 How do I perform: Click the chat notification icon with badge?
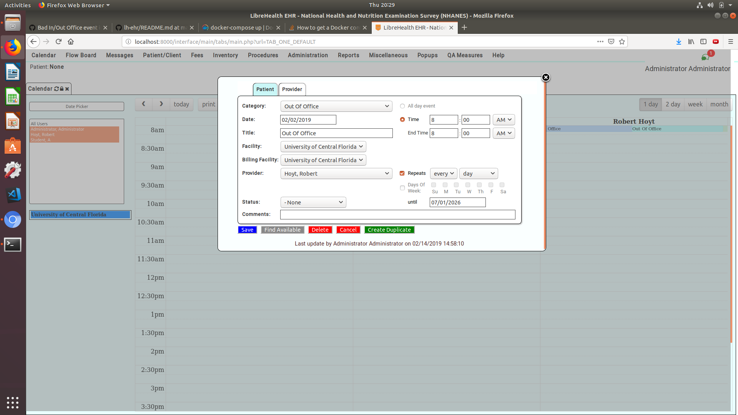705,57
